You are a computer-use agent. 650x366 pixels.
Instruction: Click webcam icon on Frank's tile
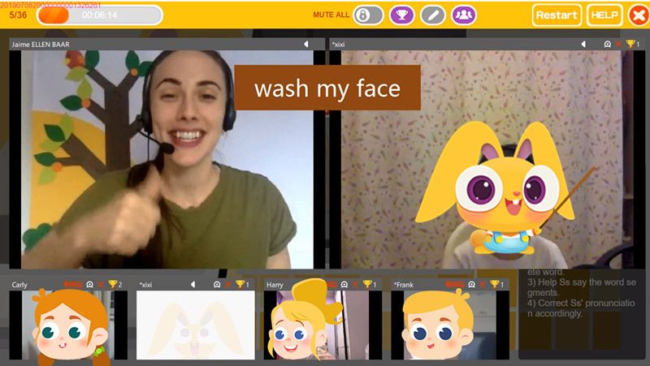(471, 284)
